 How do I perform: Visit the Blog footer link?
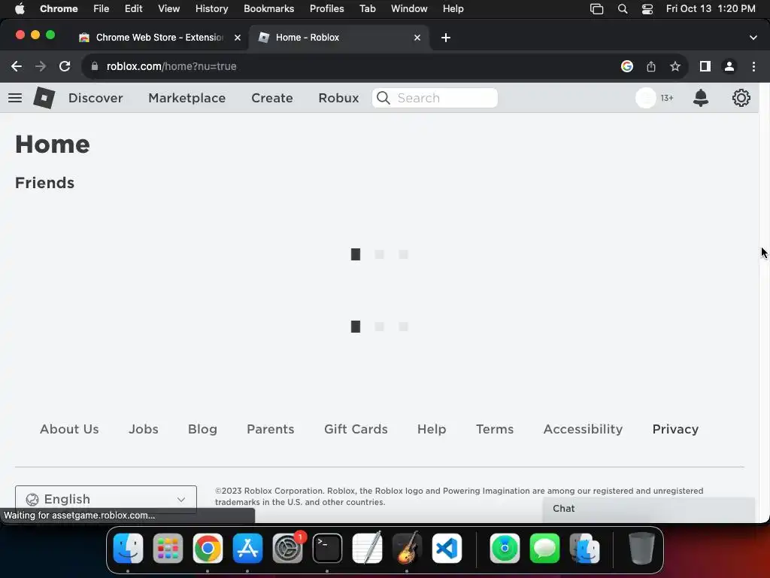click(x=202, y=429)
